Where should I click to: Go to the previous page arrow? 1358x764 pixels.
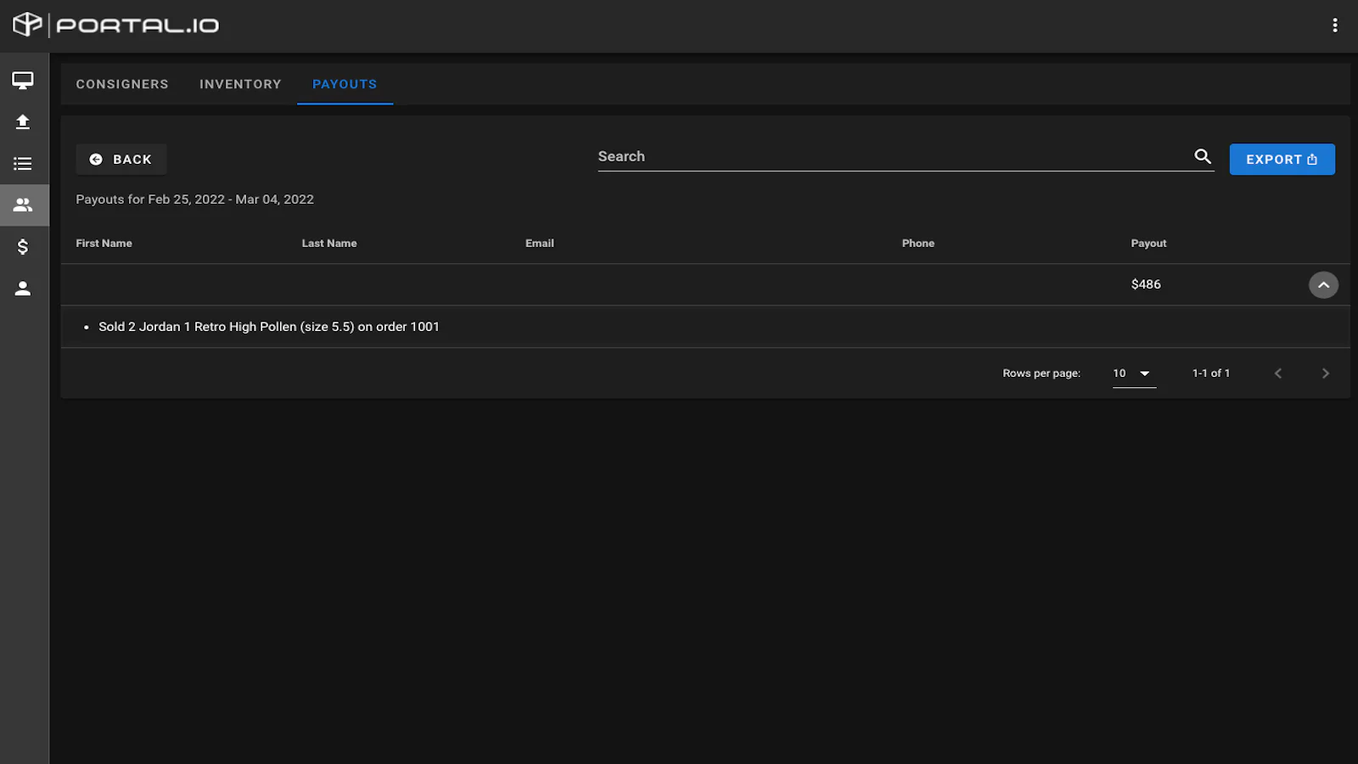tap(1278, 374)
